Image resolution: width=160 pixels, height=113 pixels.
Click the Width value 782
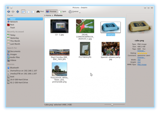(x=139, y=60)
